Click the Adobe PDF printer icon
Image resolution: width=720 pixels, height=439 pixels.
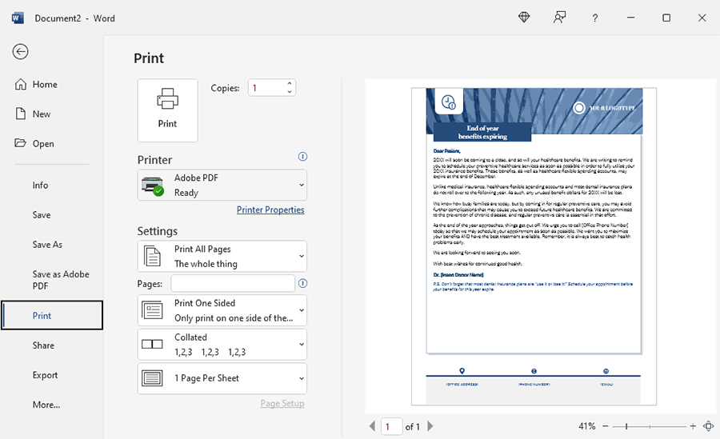[x=153, y=186]
